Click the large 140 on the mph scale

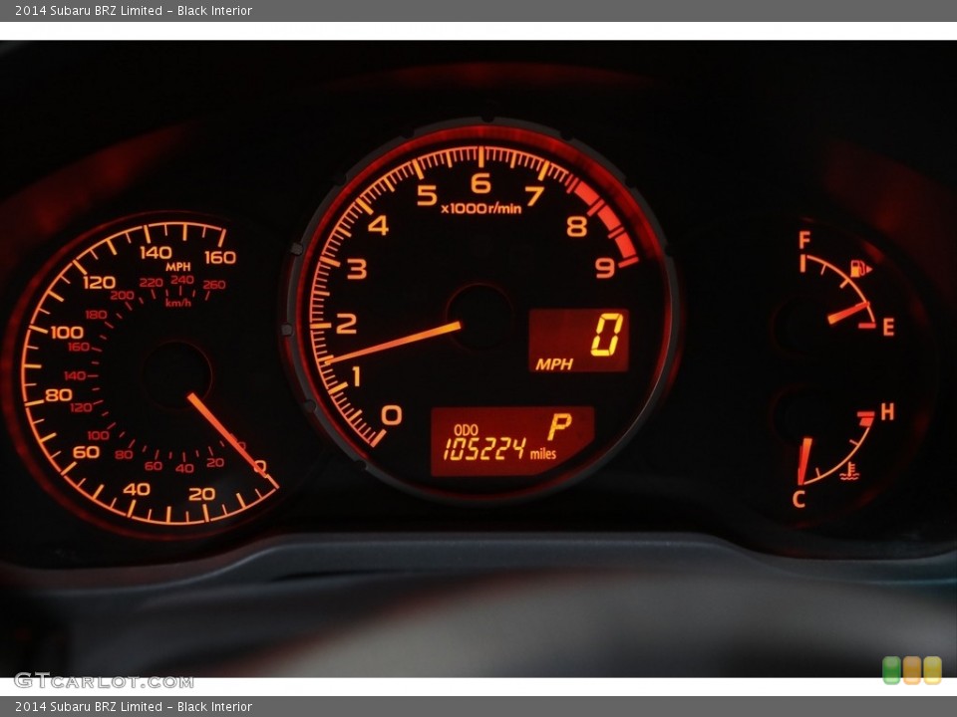[156, 252]
